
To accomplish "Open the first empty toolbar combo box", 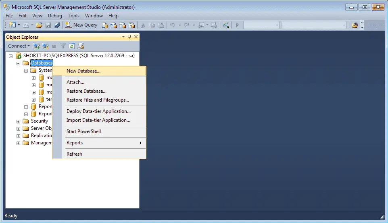I will 261,25.
